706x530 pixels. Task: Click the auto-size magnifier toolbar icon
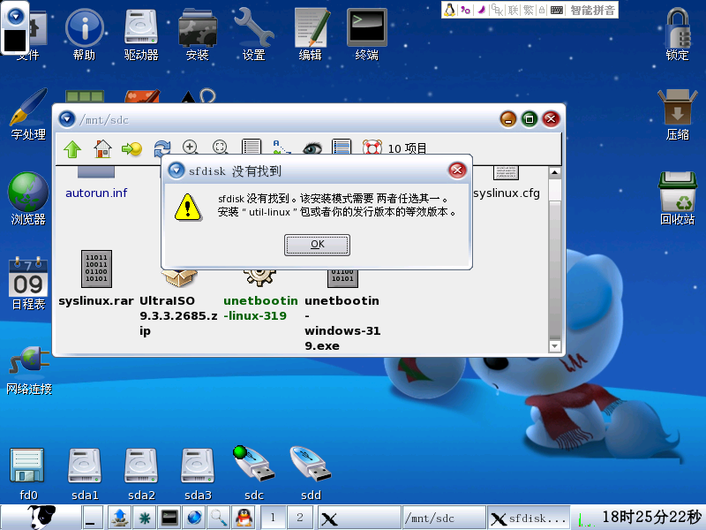(220, 147)
